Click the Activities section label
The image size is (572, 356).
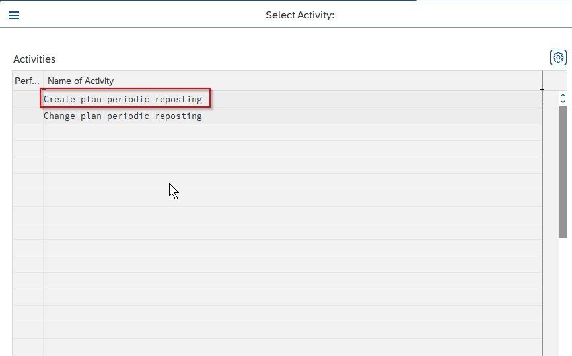[34, 59]
